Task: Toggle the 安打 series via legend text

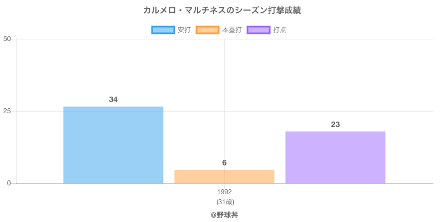Action: coord(184,30)
